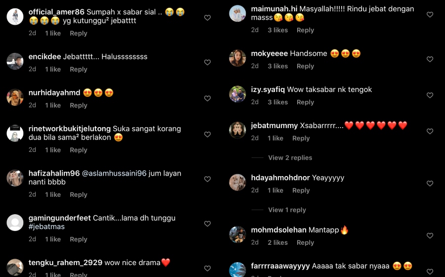The image size is (445, 277).
Task: Open the tengku_rahem_2929 username profile
Action: (65, 263)
